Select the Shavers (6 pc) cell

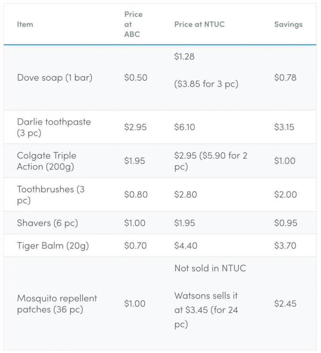point(47,223)
